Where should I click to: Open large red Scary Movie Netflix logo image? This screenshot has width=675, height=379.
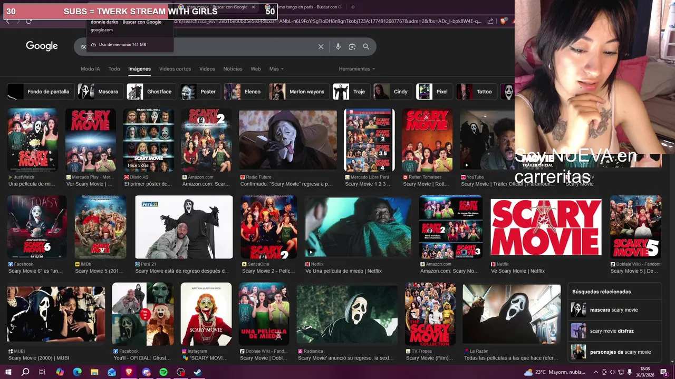click(546, 227)
